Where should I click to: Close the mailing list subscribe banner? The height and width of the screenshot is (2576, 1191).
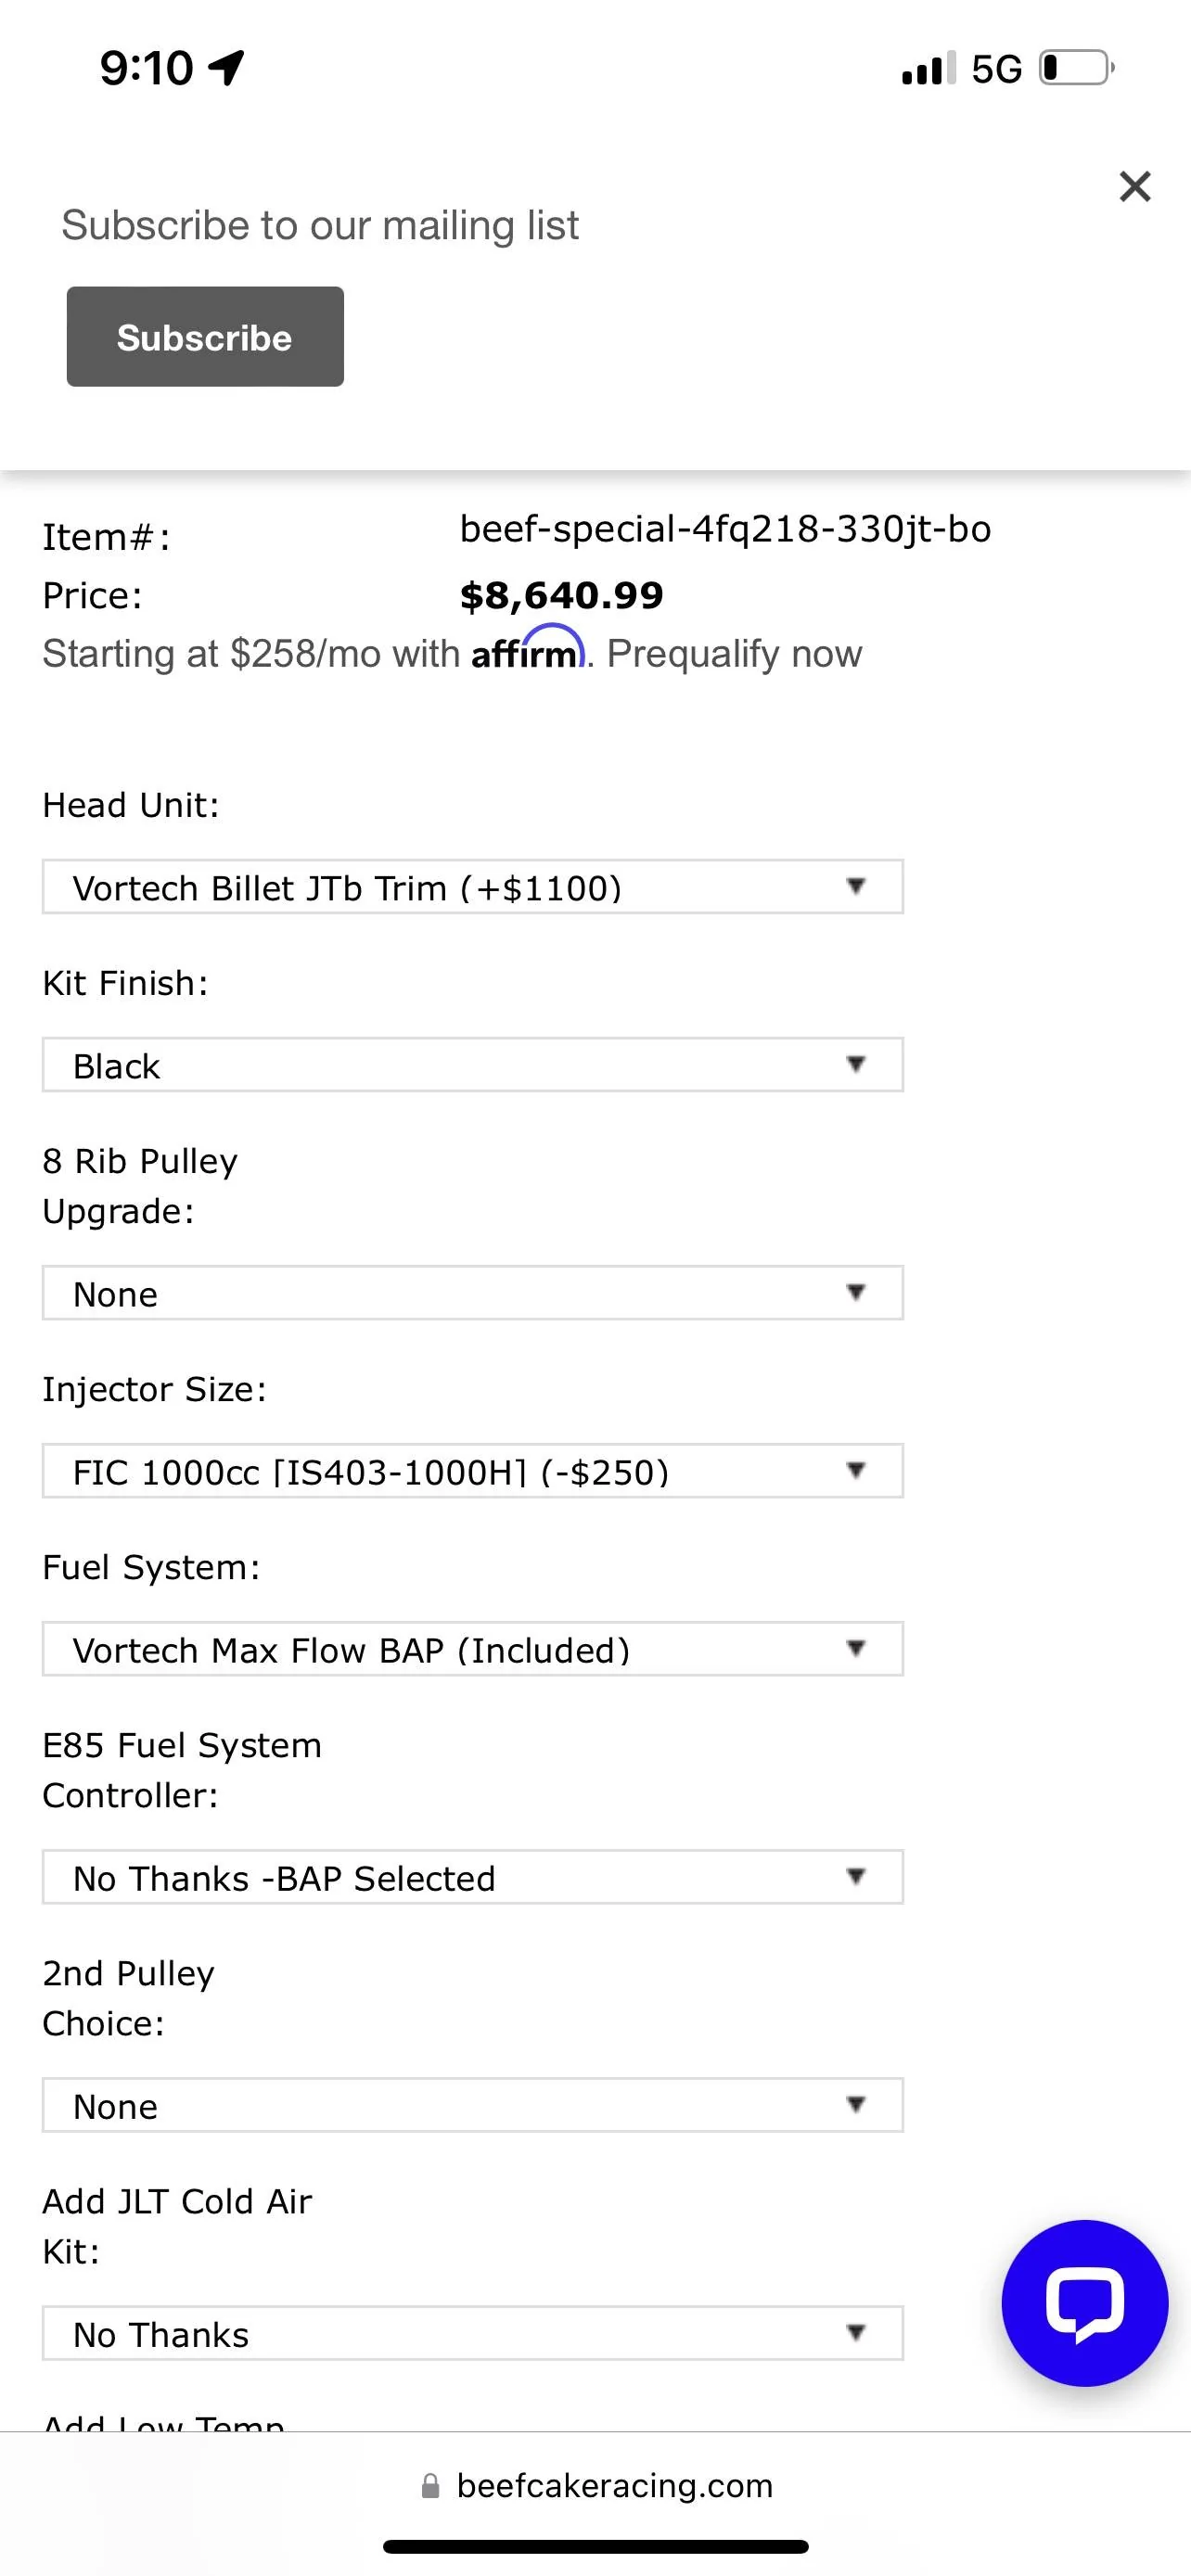(1134, 186)
